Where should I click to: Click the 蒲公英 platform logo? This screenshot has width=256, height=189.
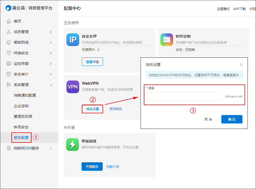[16, 8]
